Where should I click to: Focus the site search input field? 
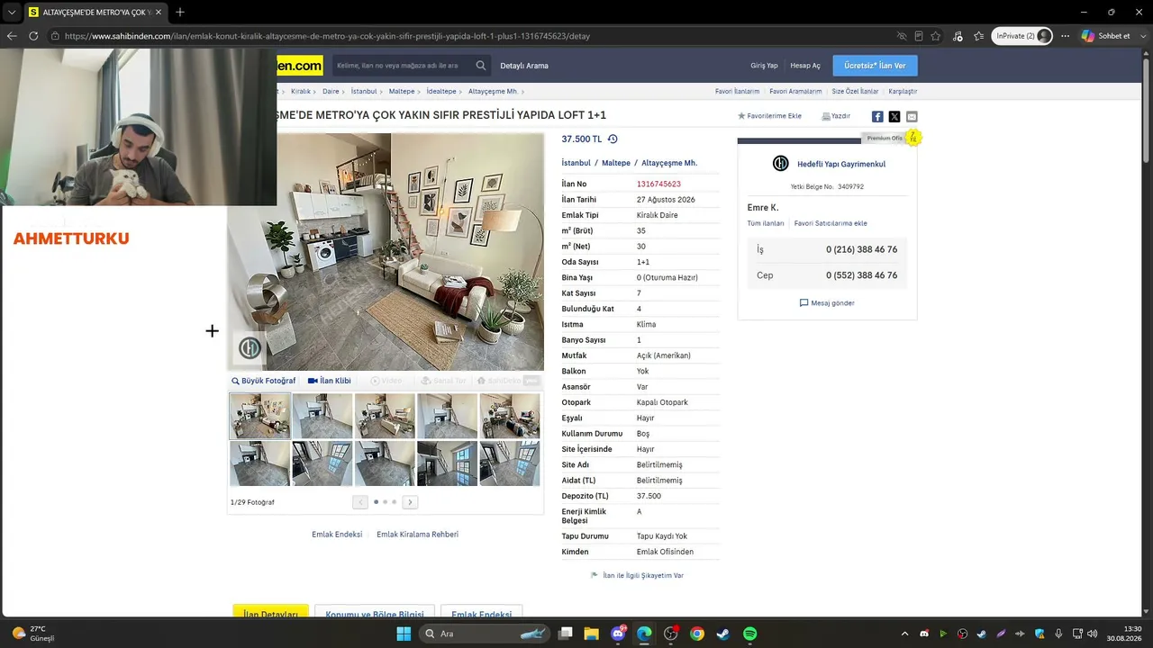click(403, 66)
